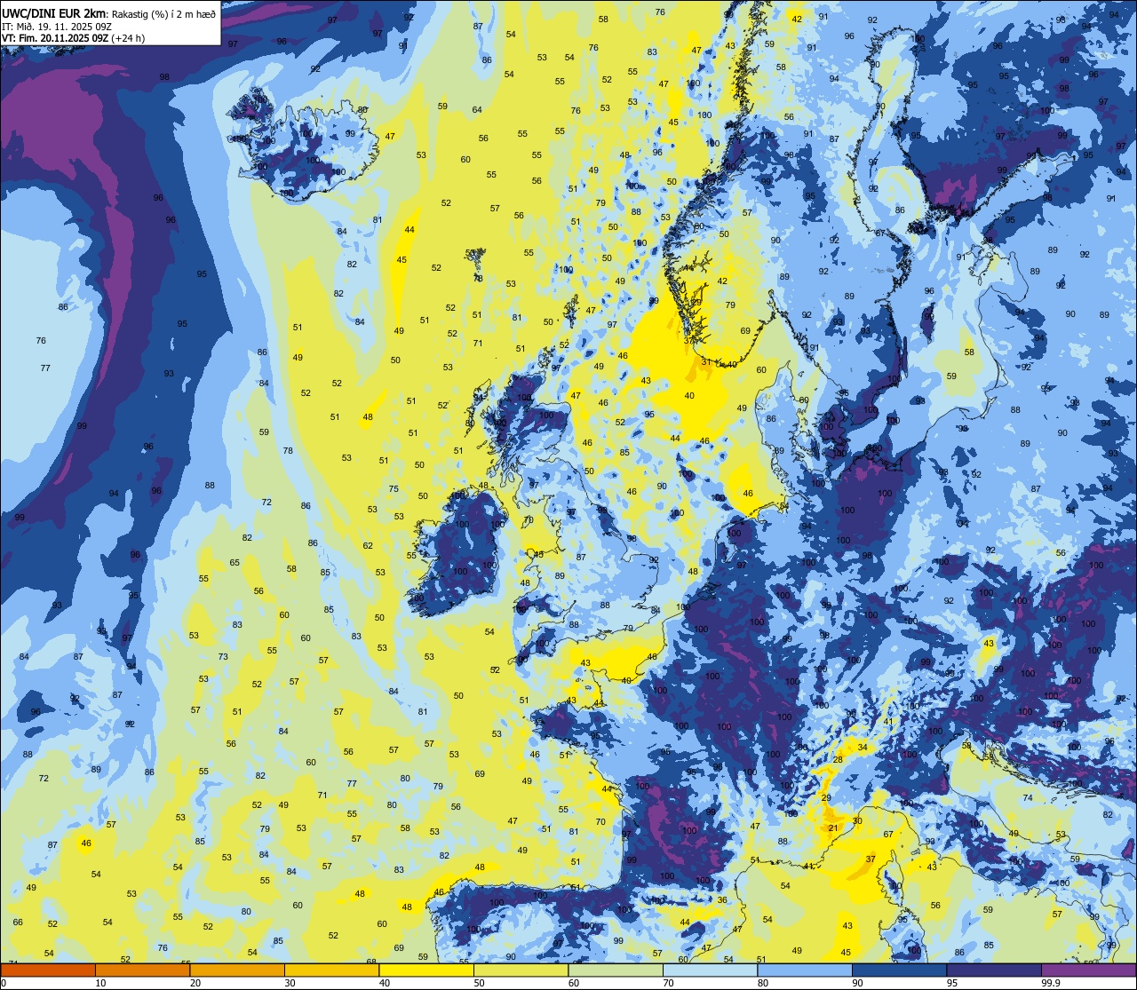Click the '10' legend tick label
Screen dimensions: 1137x990
point(100,983)
